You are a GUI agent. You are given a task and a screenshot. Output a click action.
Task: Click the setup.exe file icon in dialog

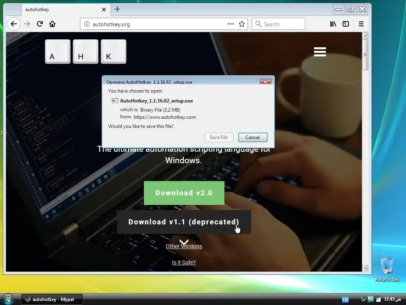point(115,100)
